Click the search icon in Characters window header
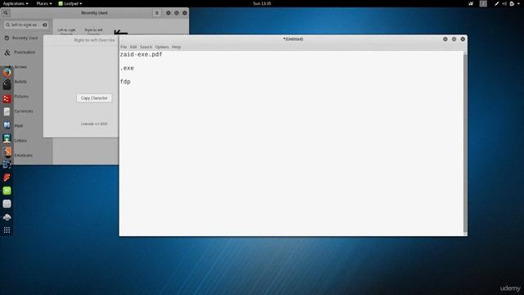The image size is (524, 295). [6, 13]
